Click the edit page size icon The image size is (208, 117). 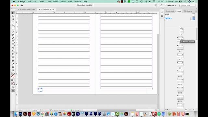coord(186,110)
